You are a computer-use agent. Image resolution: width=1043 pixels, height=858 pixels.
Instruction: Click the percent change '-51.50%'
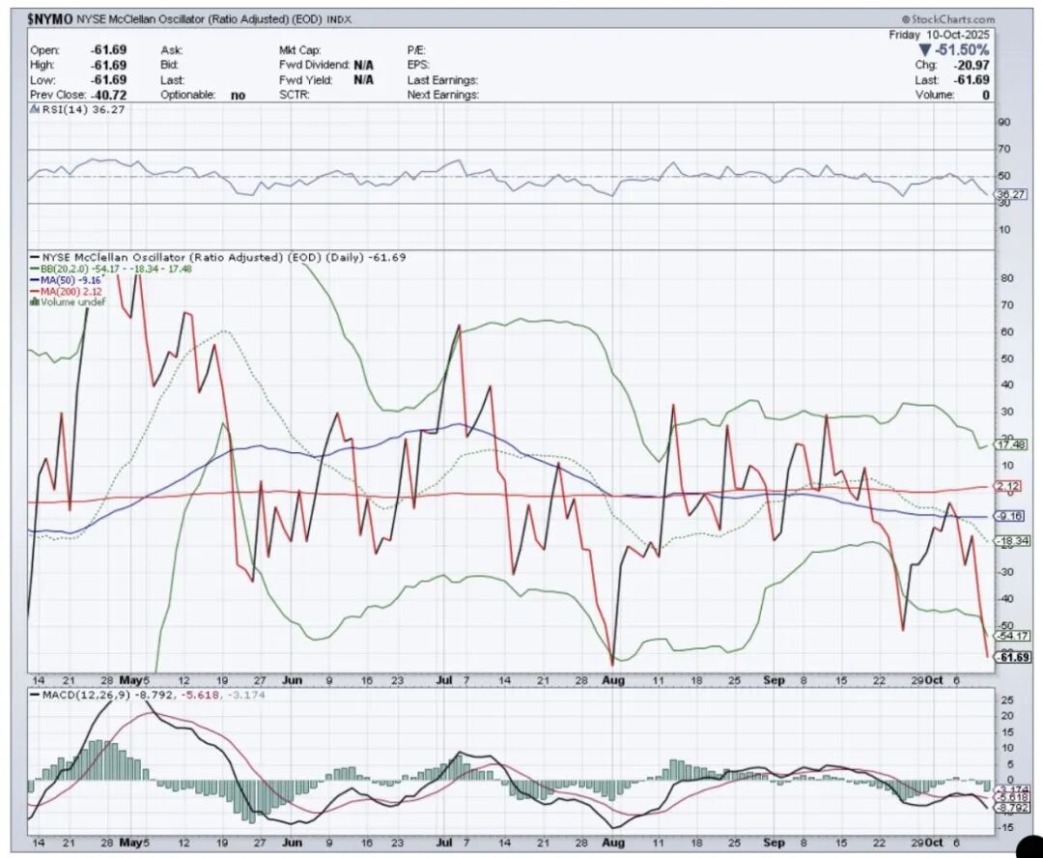(x=962, y=50)
